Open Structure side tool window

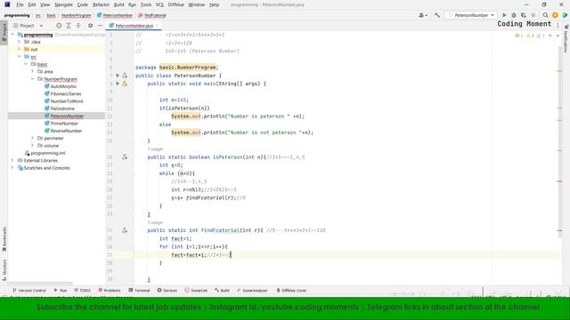[x=4, y=270]
